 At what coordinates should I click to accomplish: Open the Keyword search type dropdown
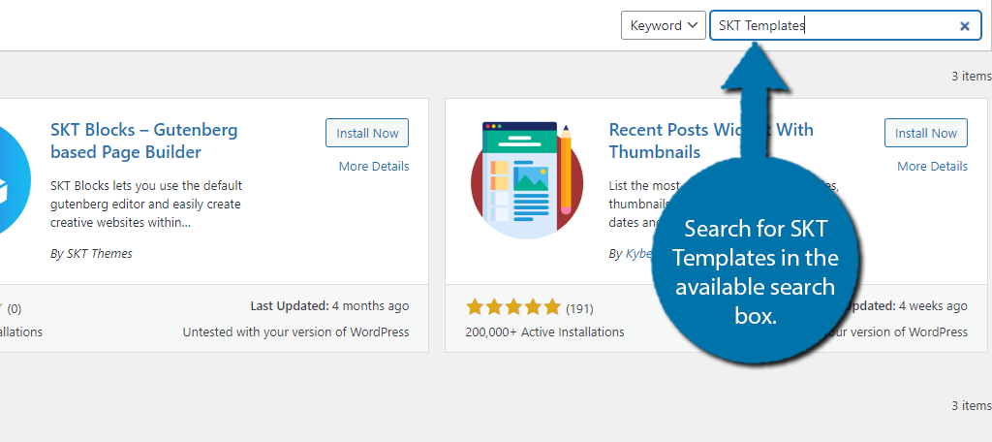[663, 26]
